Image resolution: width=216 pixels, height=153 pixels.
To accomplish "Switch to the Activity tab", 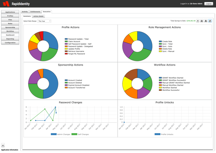I will [x=25, y=12].
